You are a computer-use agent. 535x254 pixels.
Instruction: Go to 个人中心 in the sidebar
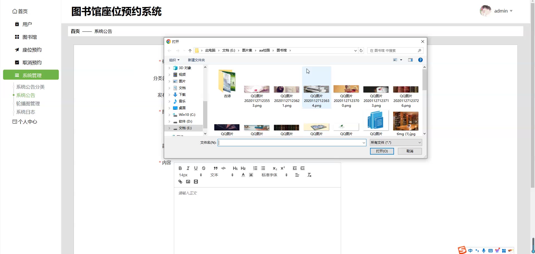coord(25,122)
